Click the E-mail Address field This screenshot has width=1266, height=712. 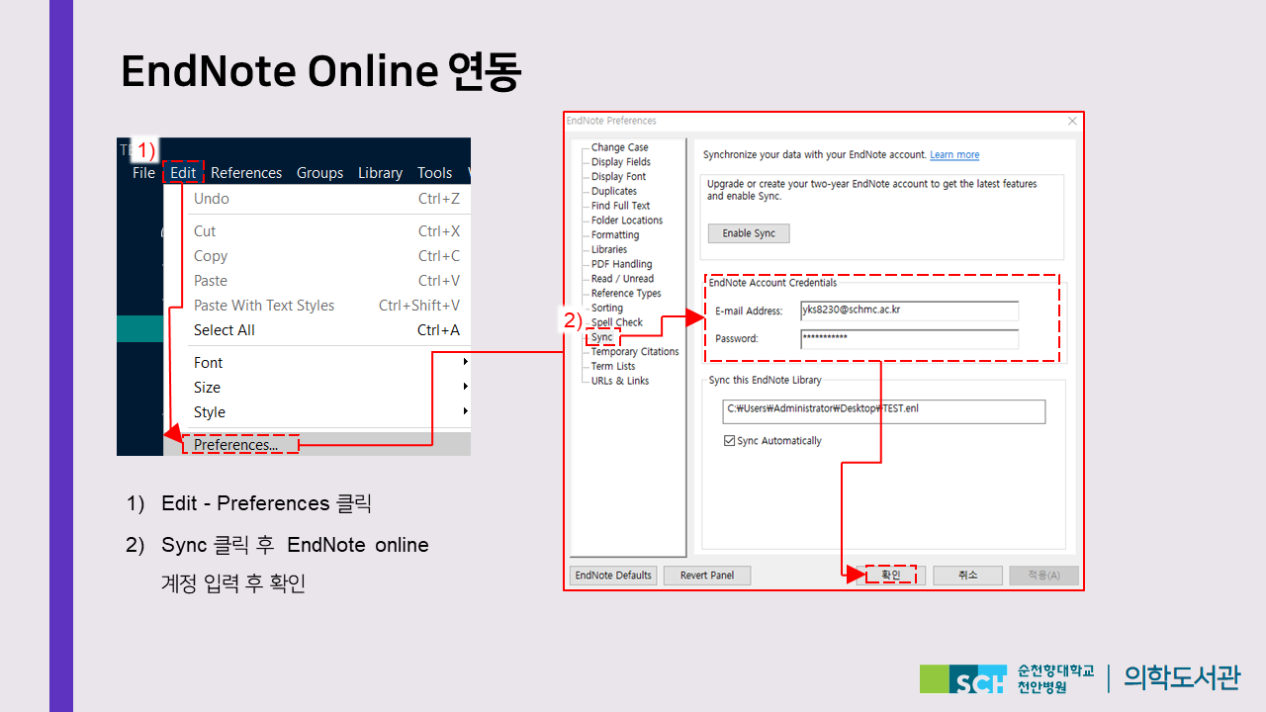point(909,311)
